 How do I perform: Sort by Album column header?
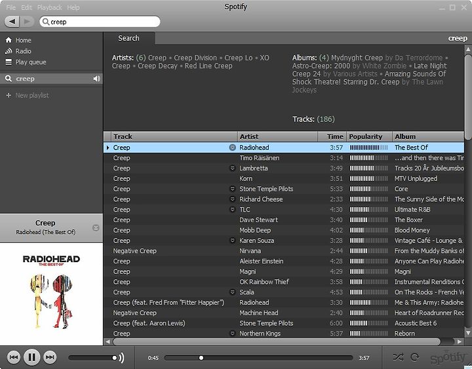click(428, 136)
